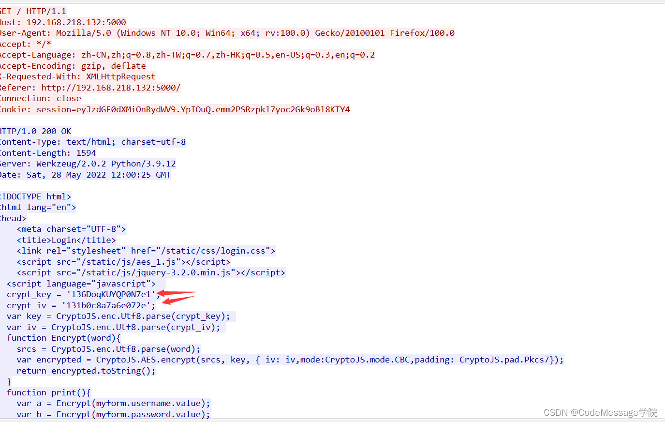Click the 'GET / HTTP/1.1' request line

33,11
